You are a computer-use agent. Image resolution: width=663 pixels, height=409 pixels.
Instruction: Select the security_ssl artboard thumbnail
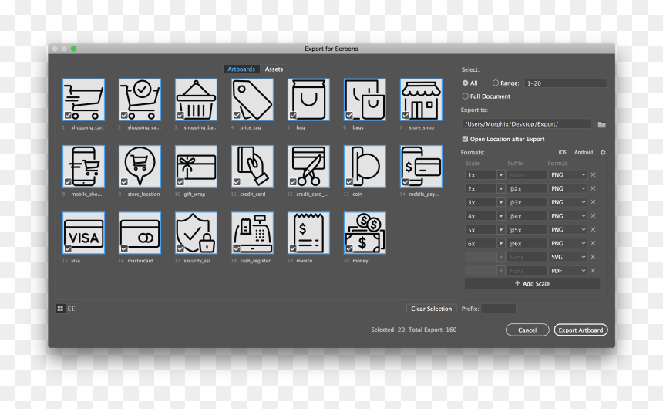point(196,233)
